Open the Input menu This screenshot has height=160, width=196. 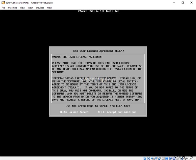(30, 8)
